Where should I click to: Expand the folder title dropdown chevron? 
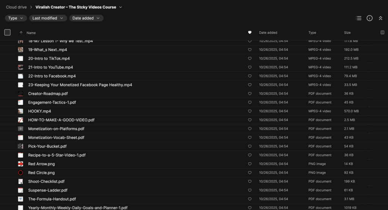tap(120, 7)
